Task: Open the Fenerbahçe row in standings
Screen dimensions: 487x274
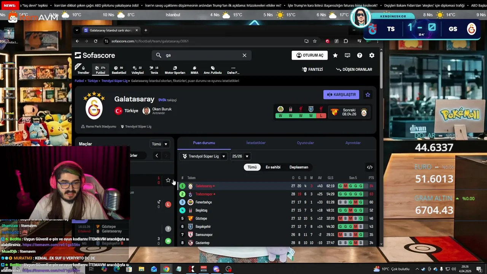Action: [277, 202]
